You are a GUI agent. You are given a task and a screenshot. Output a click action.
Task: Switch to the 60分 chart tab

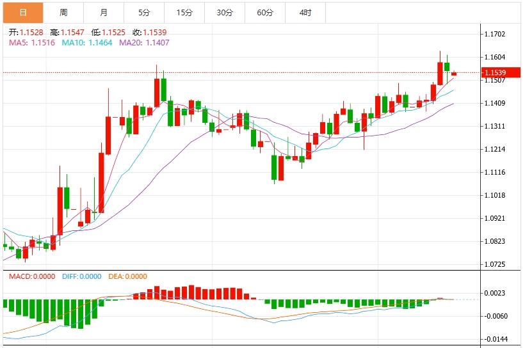(x=265, y=13)
